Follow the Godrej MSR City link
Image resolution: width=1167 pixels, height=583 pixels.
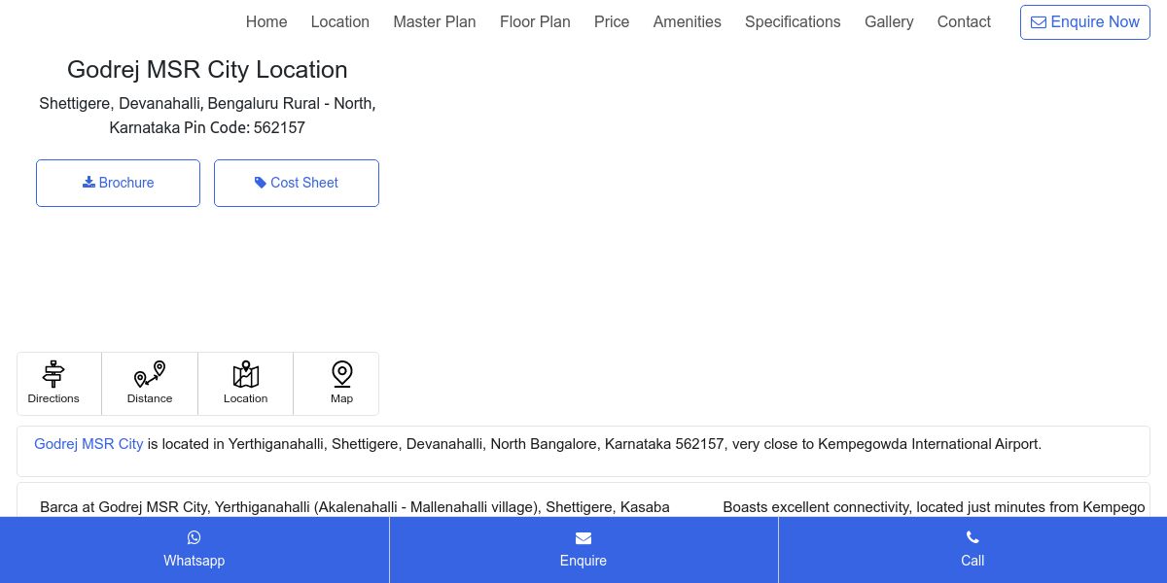88,444
